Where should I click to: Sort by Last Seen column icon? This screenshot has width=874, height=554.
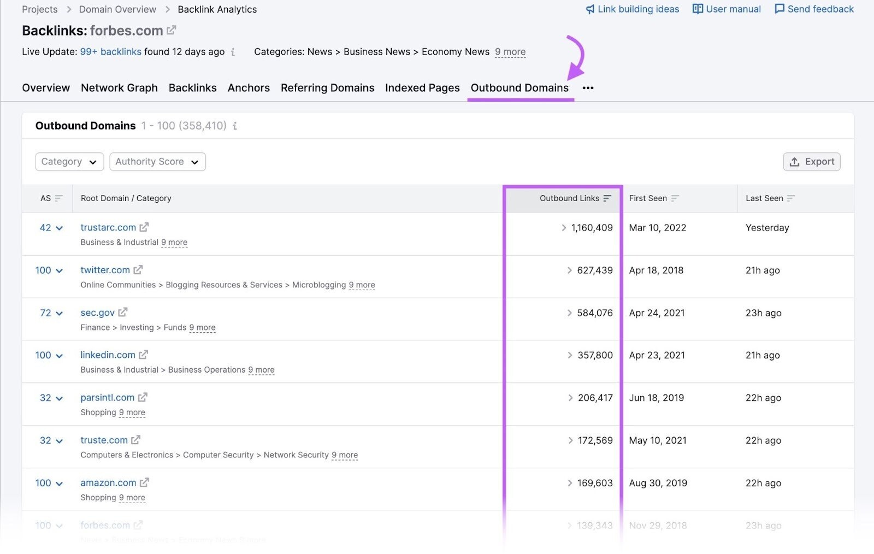coord(791,198)
